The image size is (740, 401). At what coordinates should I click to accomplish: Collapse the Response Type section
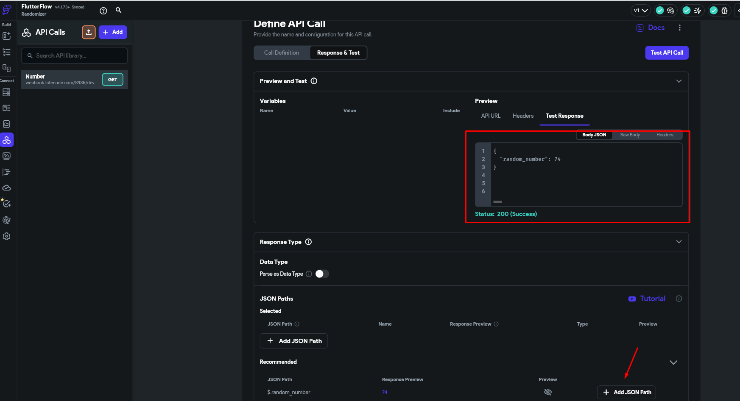[x=679, y=242]
